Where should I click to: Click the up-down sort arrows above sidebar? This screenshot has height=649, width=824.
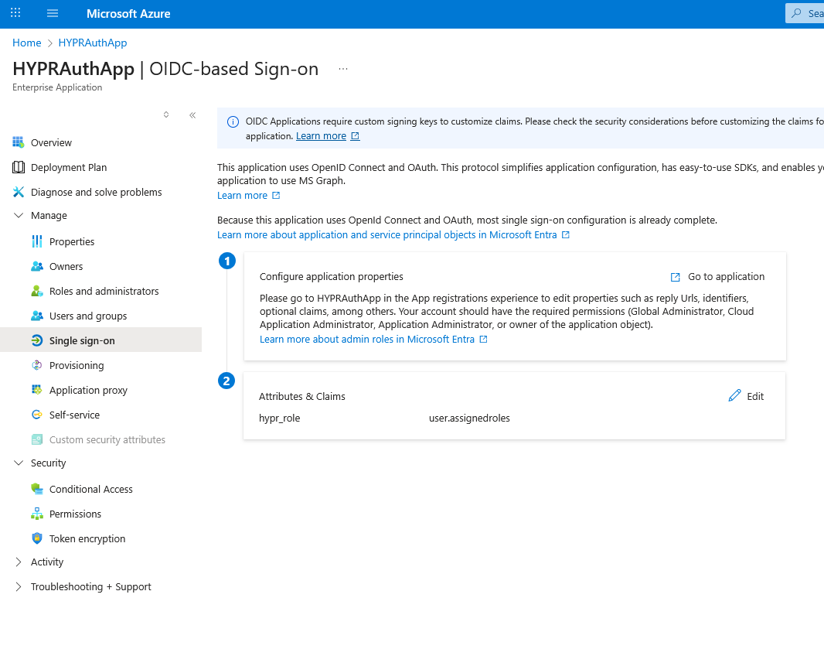166,114
